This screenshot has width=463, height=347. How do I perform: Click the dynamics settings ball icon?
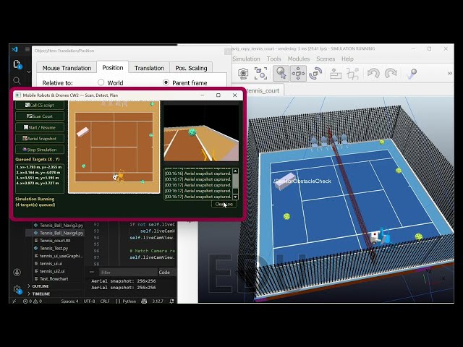(x=412, y=74)
